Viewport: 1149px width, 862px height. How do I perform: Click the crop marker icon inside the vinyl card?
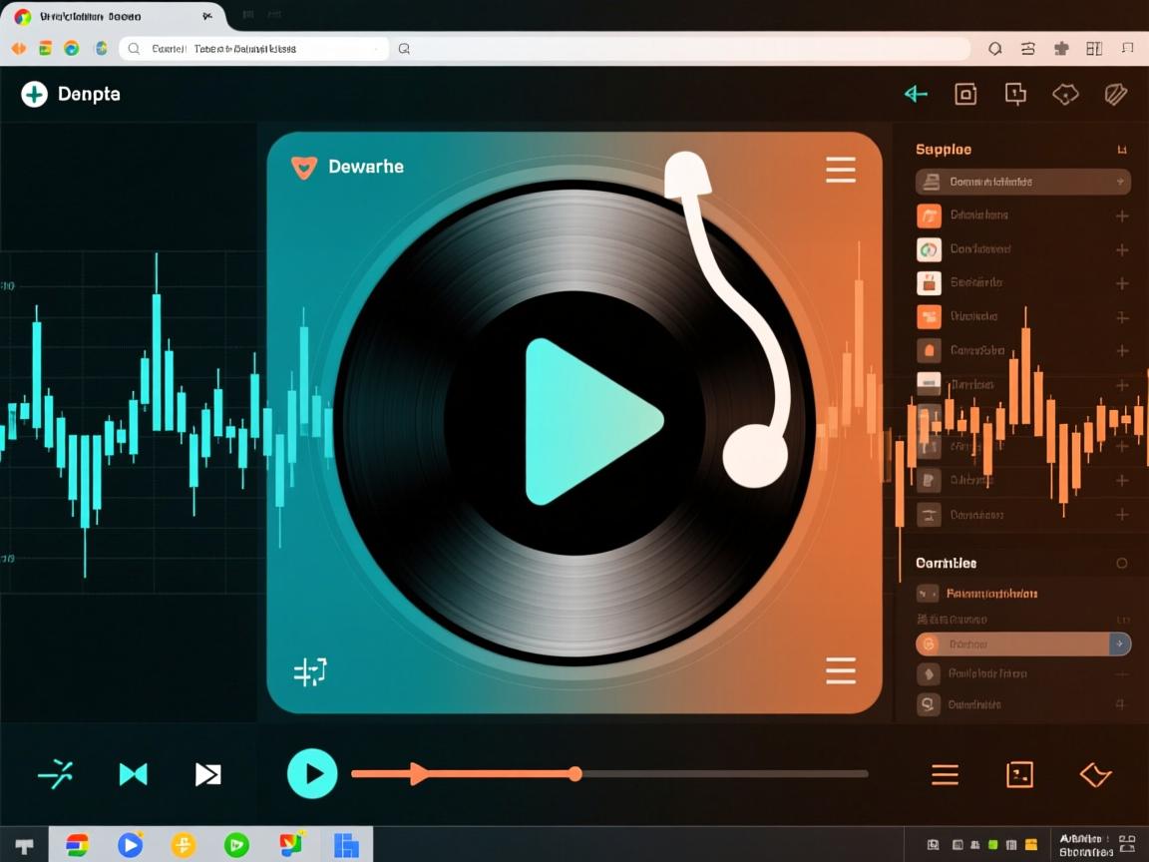click(310, 673)
